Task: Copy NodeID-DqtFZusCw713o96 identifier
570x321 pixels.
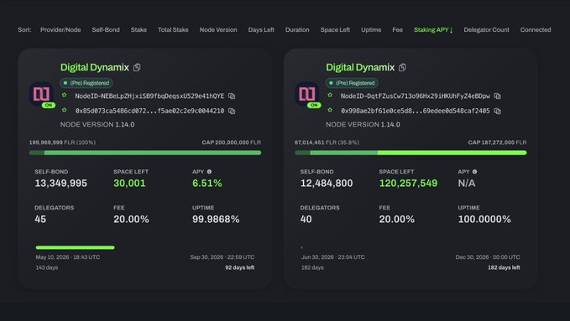Action: pos(497,96)
